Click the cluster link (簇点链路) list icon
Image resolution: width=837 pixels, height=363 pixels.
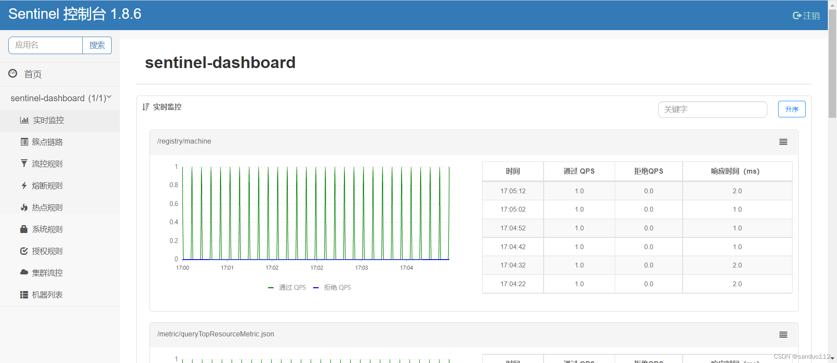coord(24,142)
